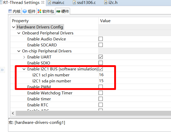
Task: Click the 软件包 colorful blocks icon
Action: click(39, 11)
